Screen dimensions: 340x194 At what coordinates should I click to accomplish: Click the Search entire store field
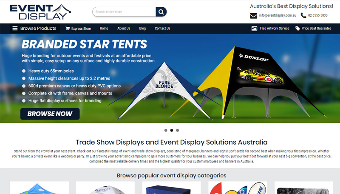tap(124, 12)
